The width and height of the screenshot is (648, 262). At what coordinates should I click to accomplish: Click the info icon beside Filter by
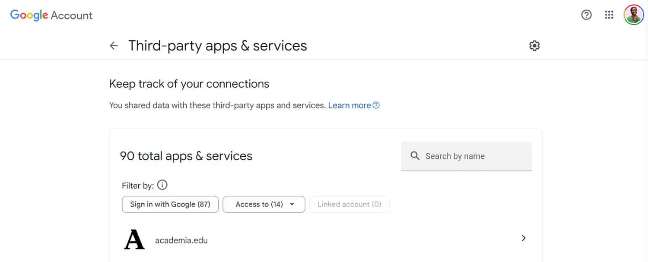[162, 185]
